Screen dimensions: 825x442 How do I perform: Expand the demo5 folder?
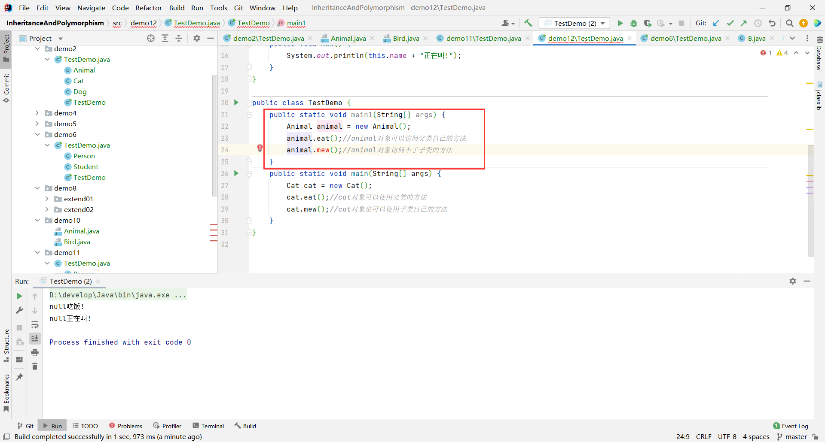pos(37,124)
